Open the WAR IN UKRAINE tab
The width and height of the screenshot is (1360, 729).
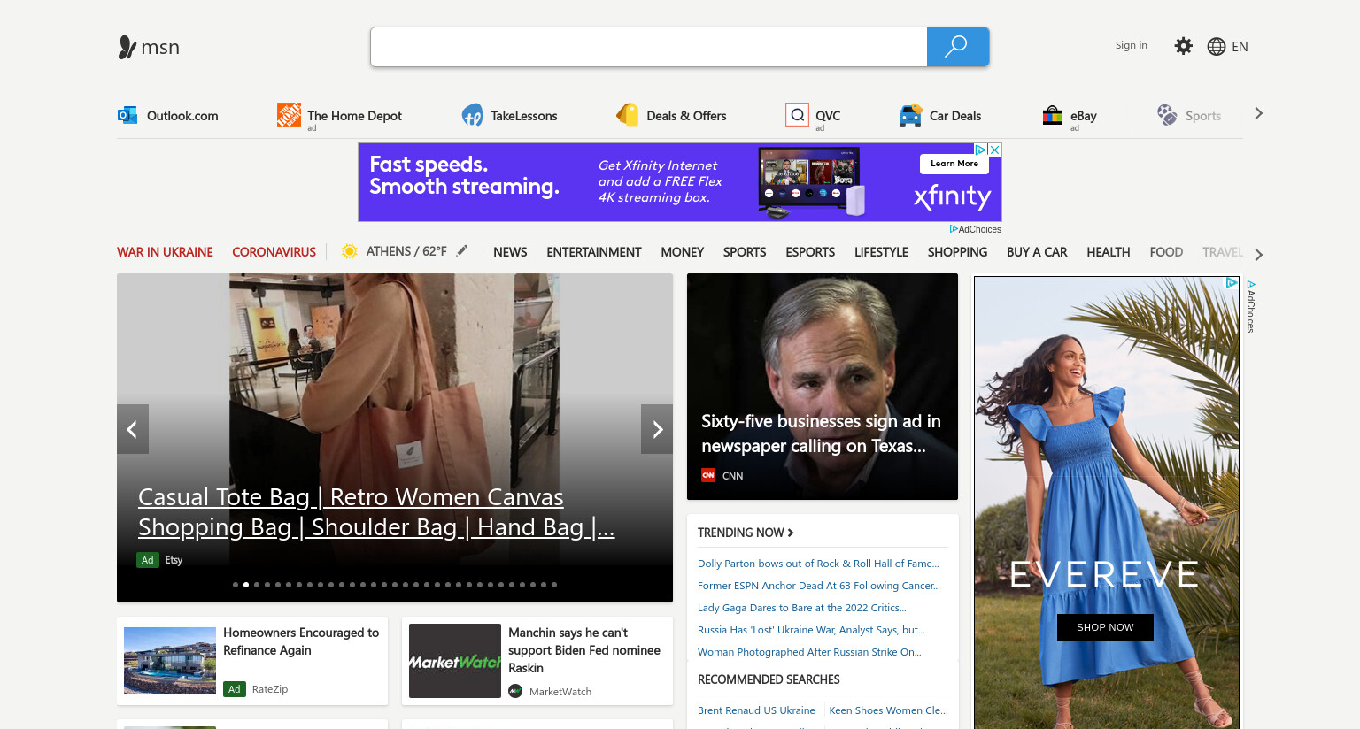(x=165, y=252)
